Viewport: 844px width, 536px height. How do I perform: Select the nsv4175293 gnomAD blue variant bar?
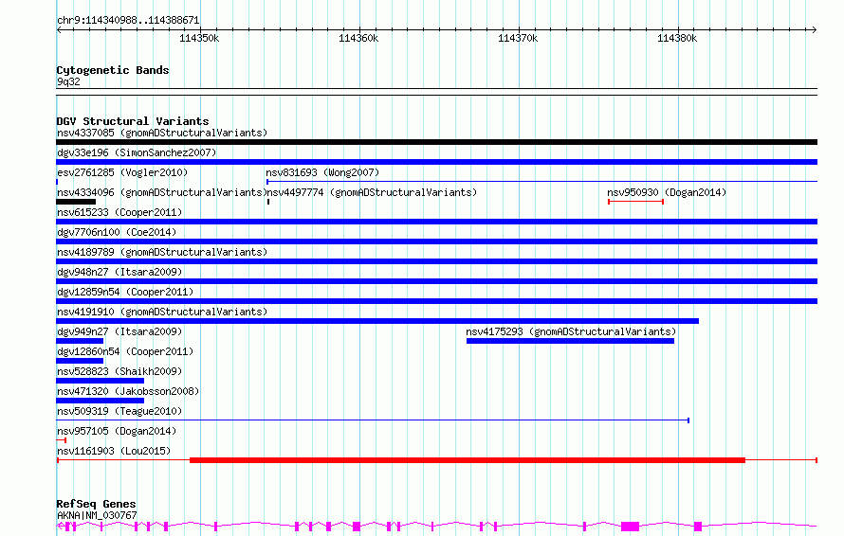570,341
